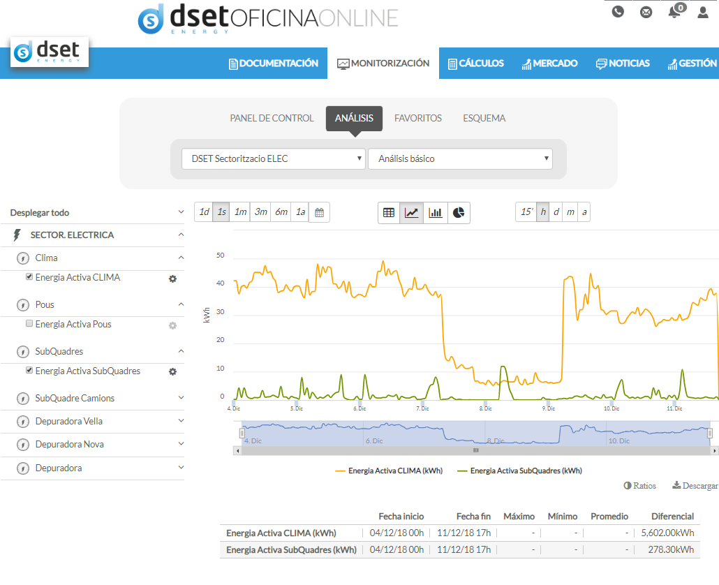Collapse the Pous group
The height and width of the screenshot is (585, 719).
pyautogui.click(x=181, y=304)
